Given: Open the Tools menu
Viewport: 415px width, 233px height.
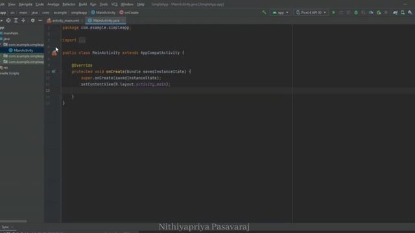Looking at the screenshot, I should coord(104,5).
